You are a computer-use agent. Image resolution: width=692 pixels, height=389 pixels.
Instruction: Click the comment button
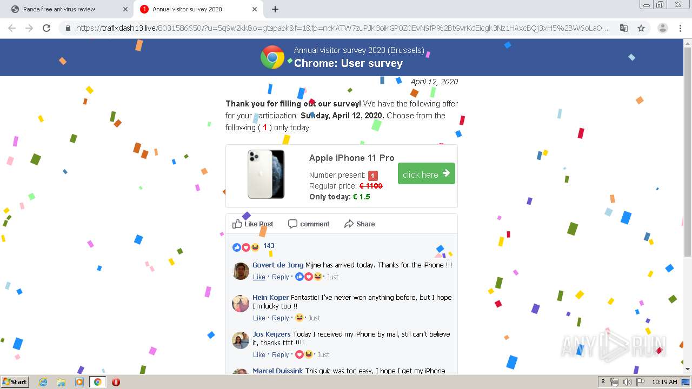tap(309, 224)
